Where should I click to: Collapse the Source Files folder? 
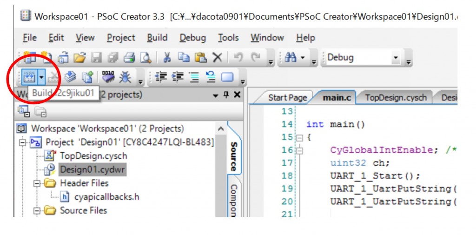click(x=37, y=211)
